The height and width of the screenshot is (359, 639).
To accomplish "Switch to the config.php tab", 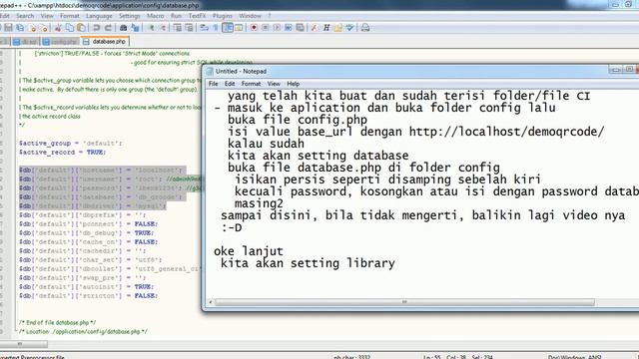I will click(60, 42).
